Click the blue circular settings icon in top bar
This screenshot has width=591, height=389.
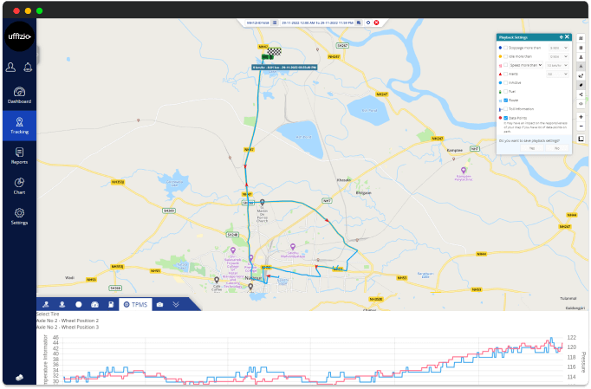368,23
